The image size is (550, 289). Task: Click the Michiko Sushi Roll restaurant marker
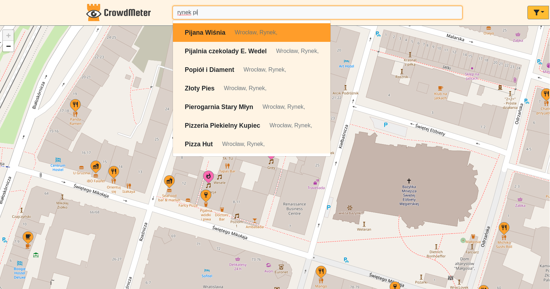(504, 229)
